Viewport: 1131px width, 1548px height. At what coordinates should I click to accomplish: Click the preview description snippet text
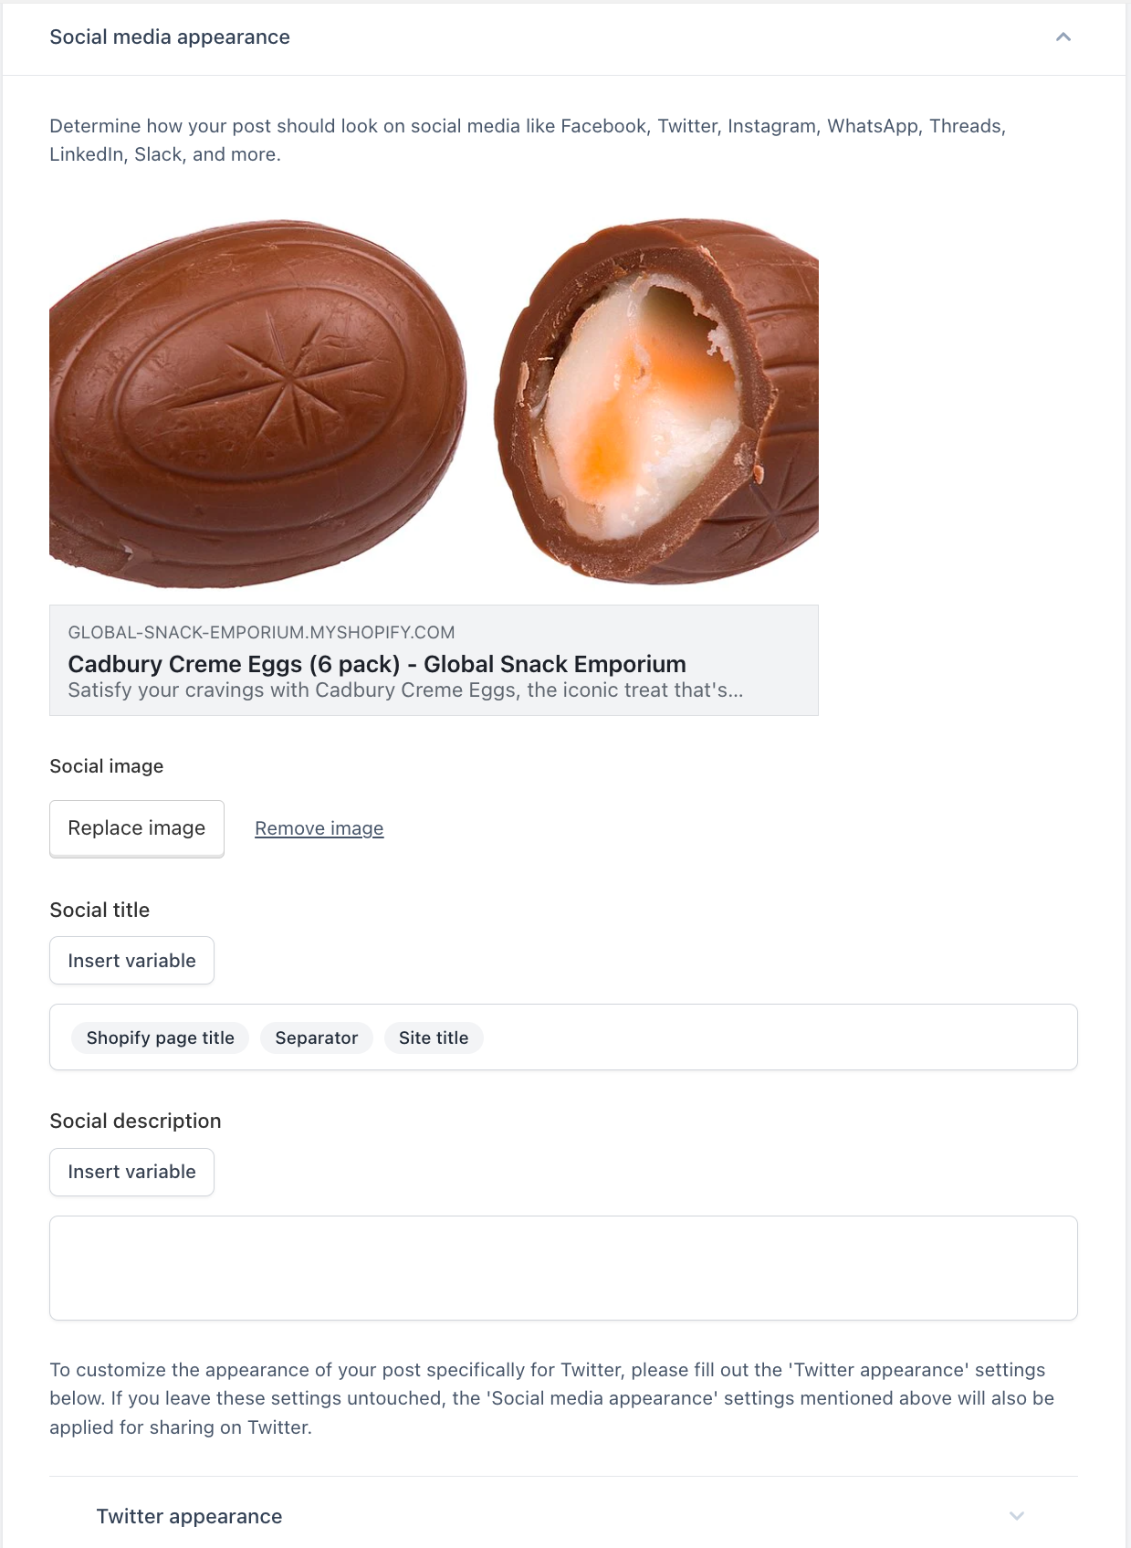(x=405, y=690)
